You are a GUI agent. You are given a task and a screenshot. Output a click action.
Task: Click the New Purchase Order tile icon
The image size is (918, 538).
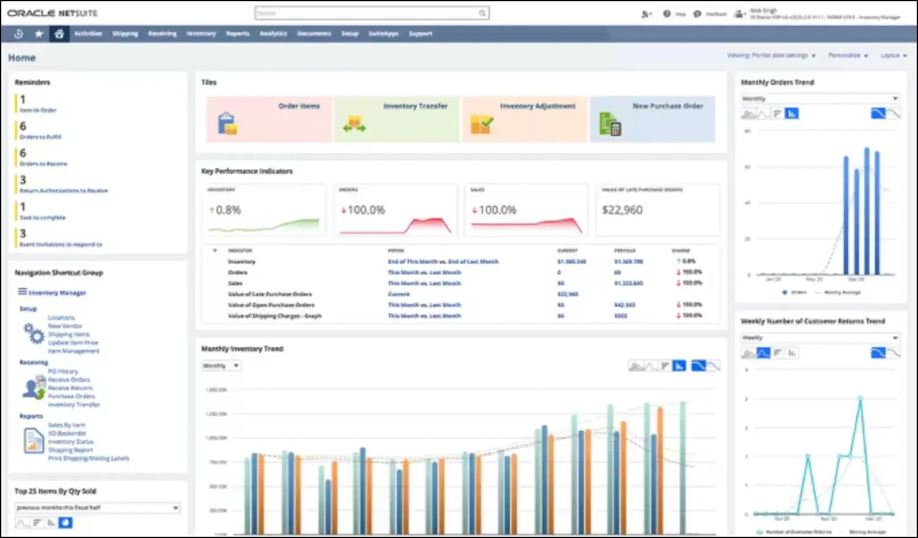pos(610,123)
